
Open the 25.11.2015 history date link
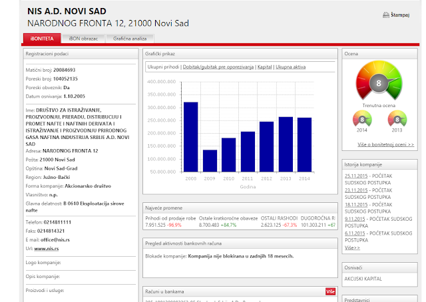point(356,176)
